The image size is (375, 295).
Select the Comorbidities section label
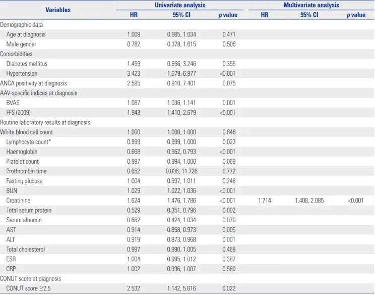click(x=16, y=54)
